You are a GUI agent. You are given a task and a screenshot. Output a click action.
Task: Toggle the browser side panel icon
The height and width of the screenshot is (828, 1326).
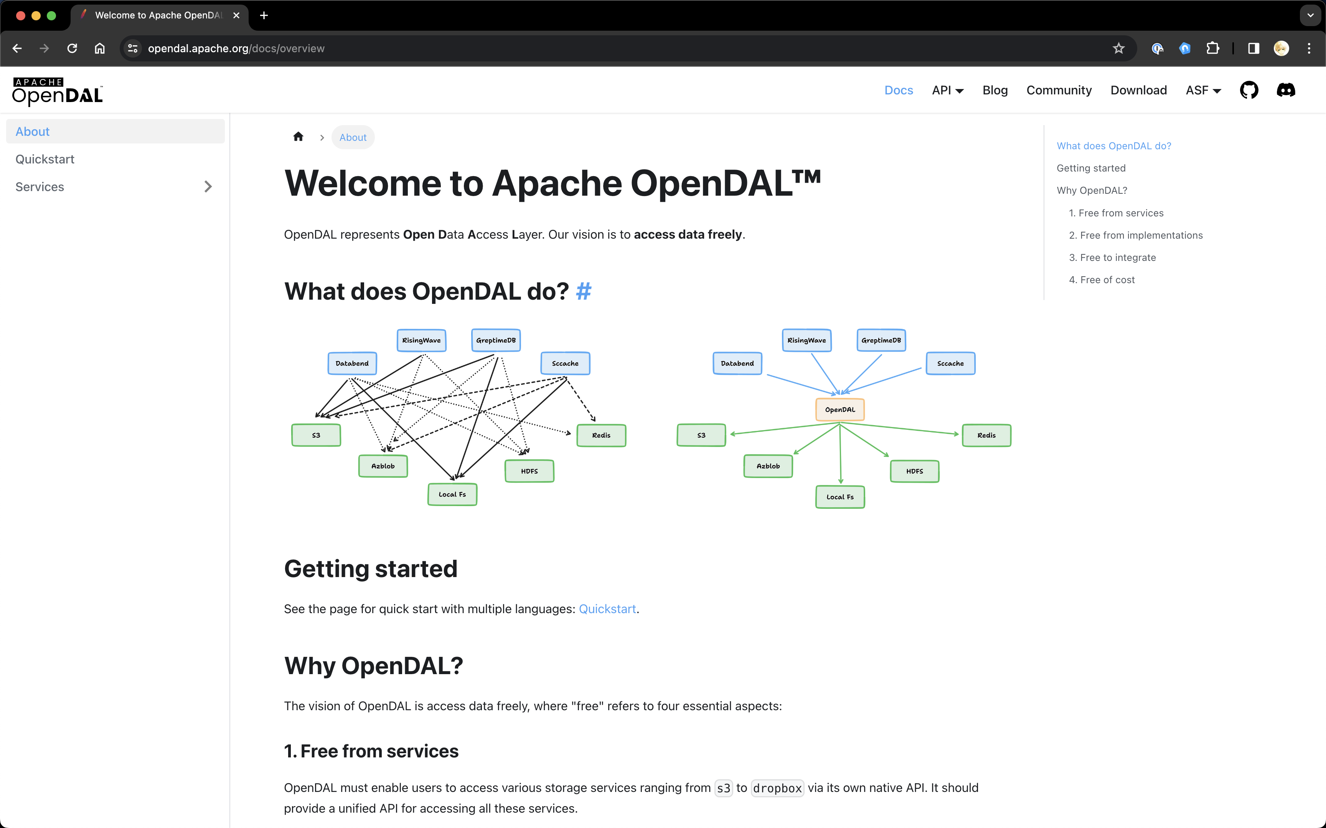pos(1254,48)
